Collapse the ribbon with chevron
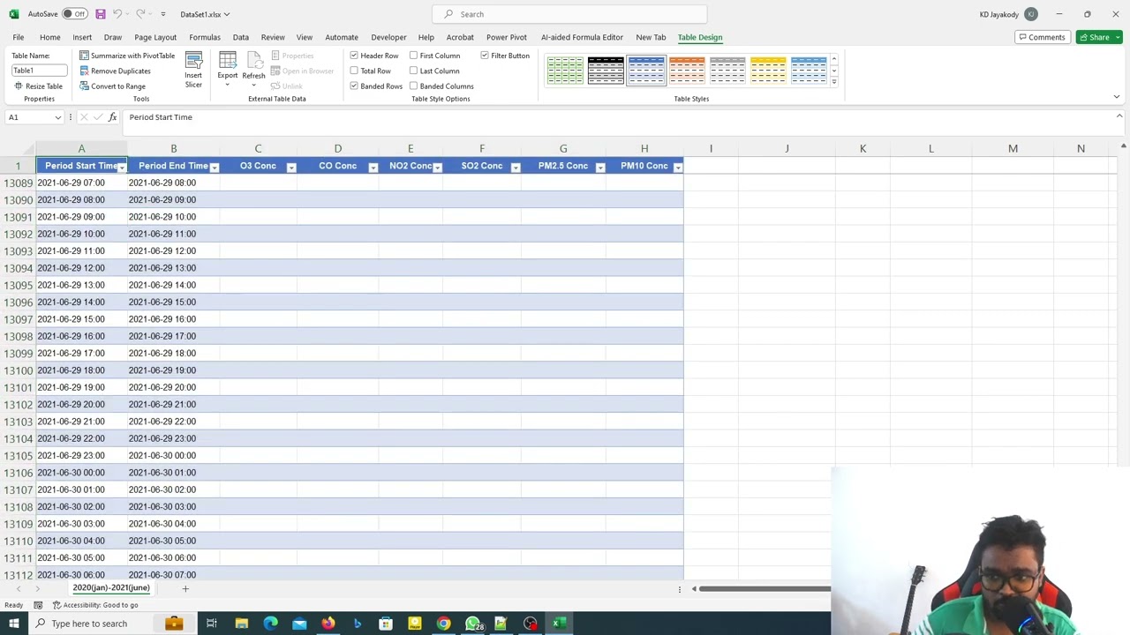This screenshot has width=1130, height=635. coord(1117,97)
